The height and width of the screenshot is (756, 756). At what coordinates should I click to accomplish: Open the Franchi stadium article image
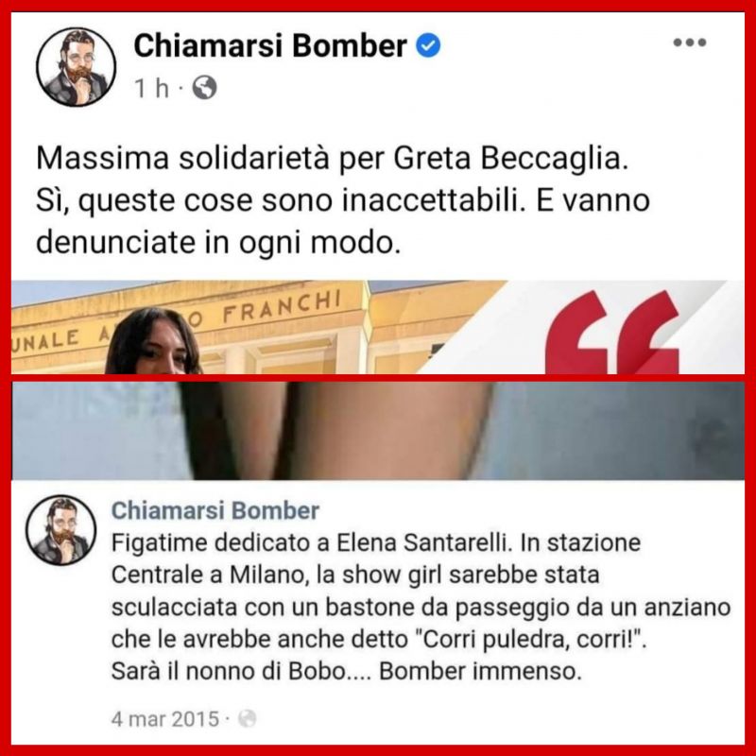pos(378,327)
